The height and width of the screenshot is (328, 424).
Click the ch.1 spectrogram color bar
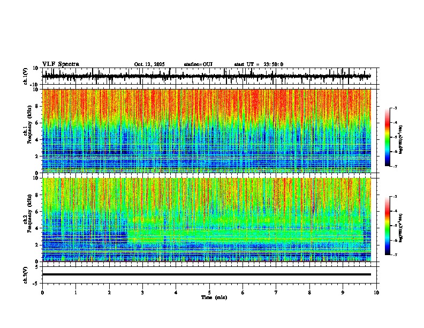pyautogui.click(x=388, y=137)
